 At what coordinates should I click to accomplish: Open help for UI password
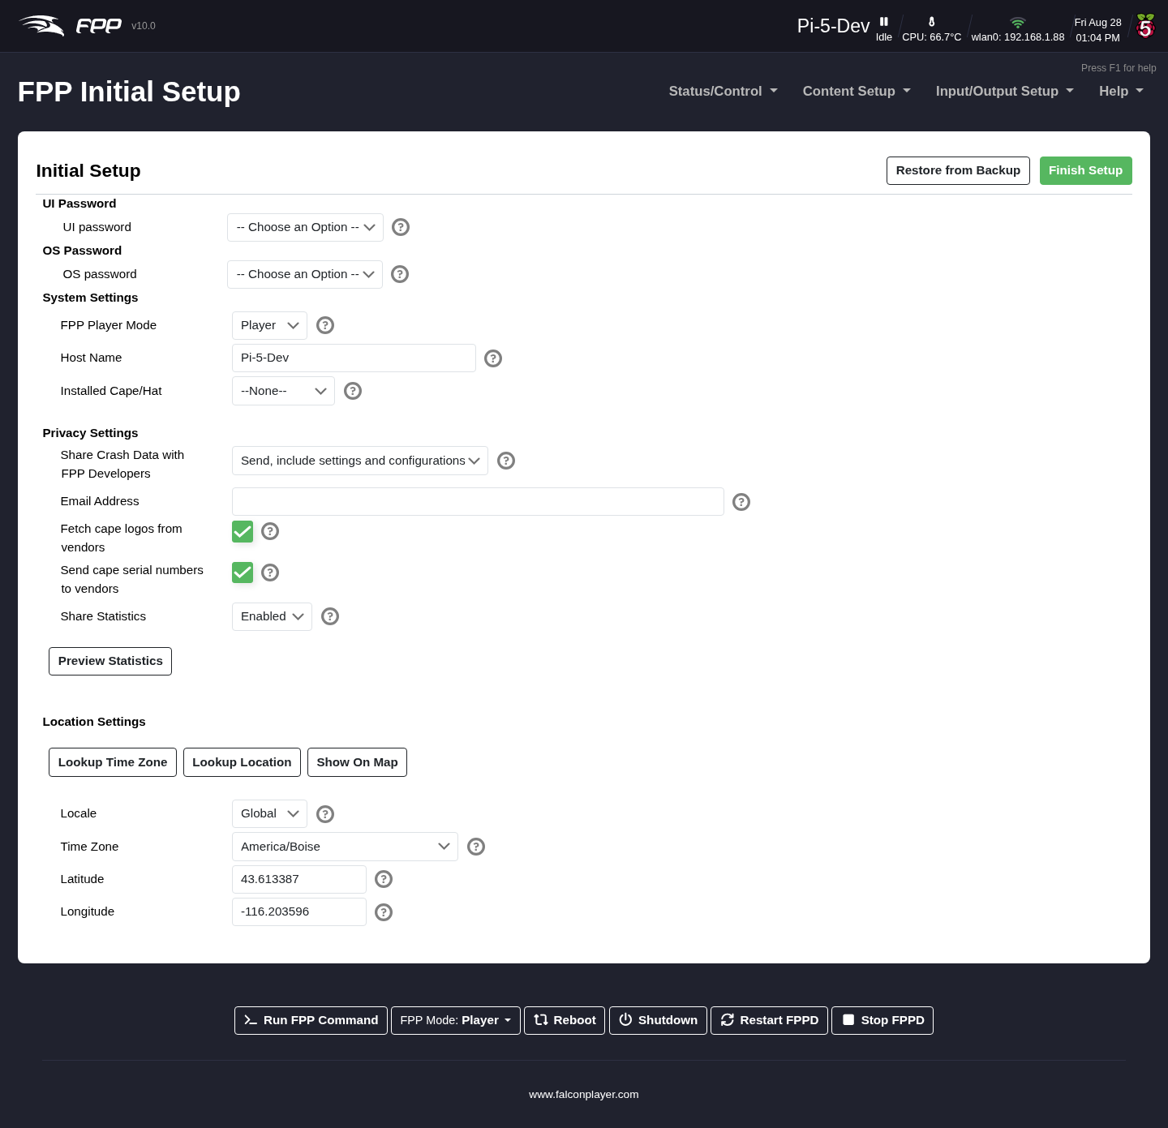[x=401, y=227]
